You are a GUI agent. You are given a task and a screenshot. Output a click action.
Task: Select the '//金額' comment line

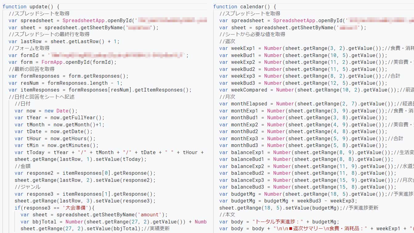(22, 166)
